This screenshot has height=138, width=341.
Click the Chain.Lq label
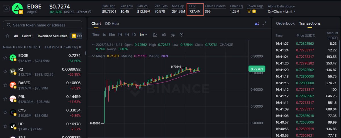coord(236,6)
